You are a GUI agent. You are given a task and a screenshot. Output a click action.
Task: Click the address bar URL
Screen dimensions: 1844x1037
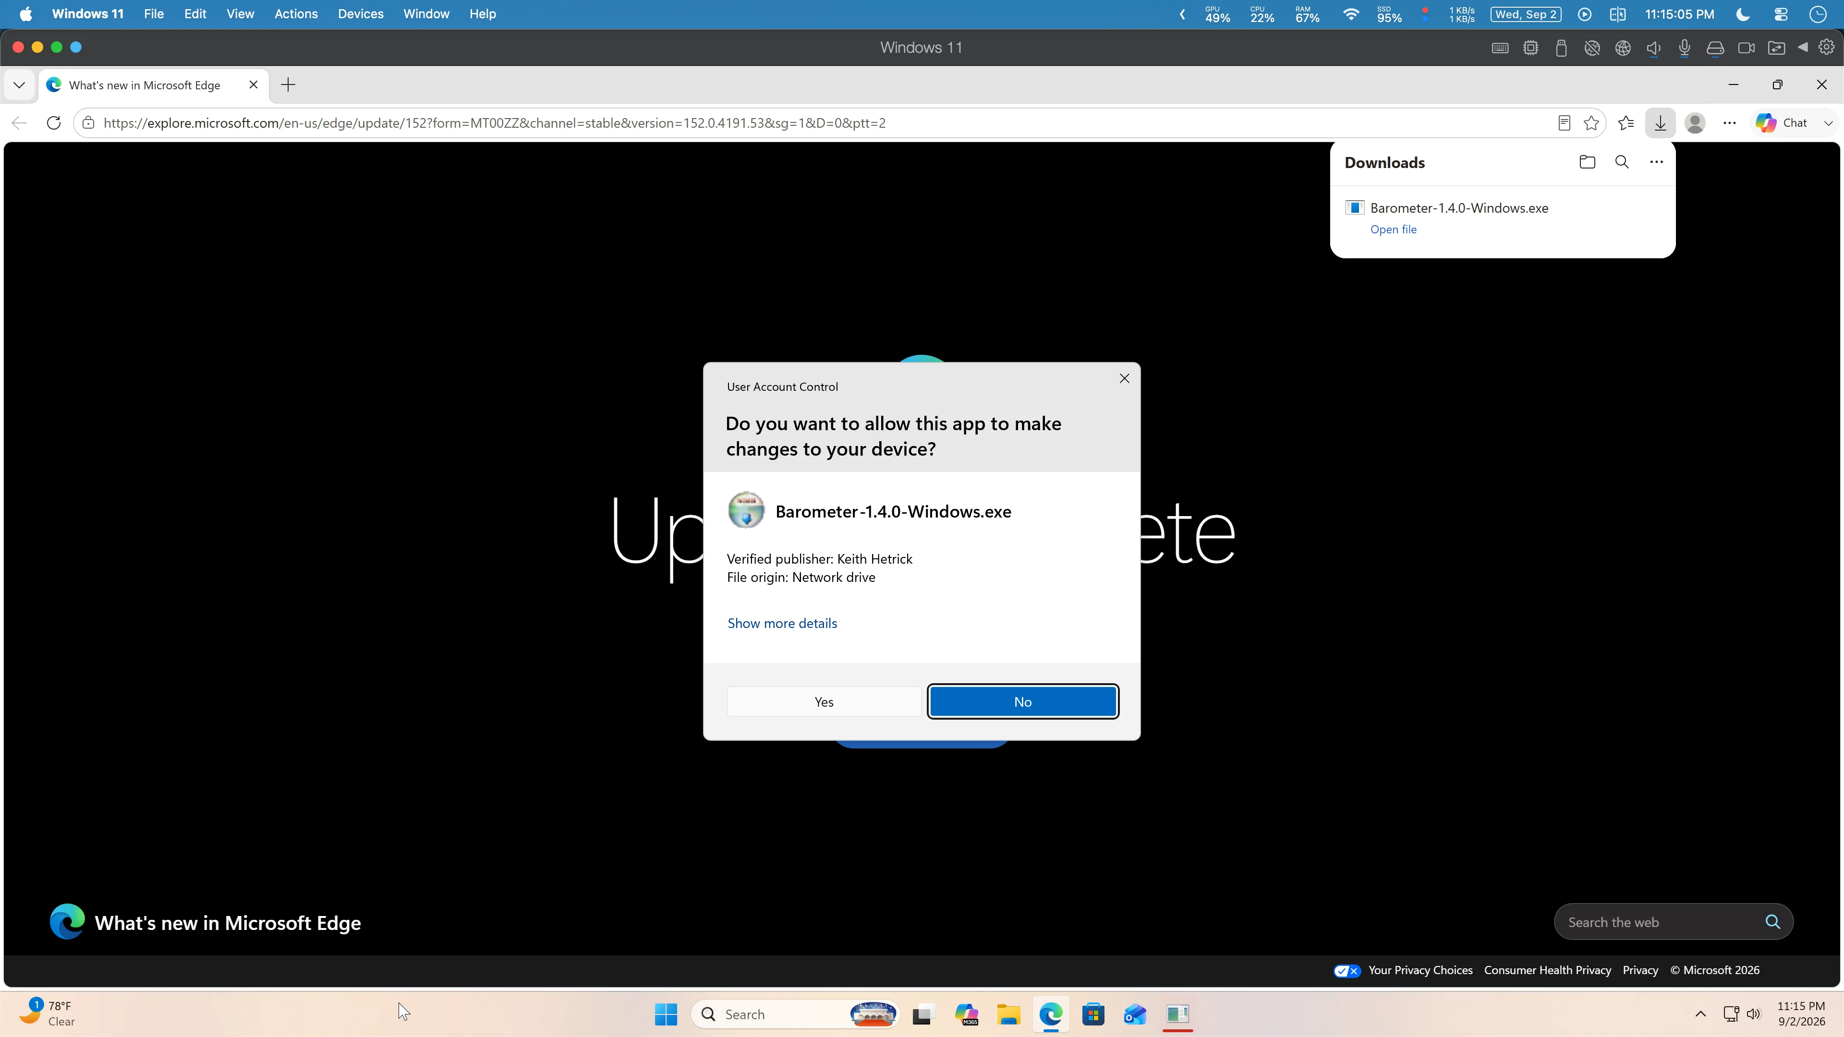tap(494, 123)
